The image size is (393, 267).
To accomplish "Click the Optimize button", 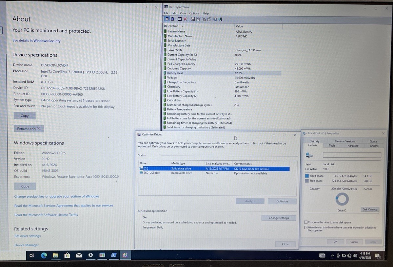I will coord(282,201).
